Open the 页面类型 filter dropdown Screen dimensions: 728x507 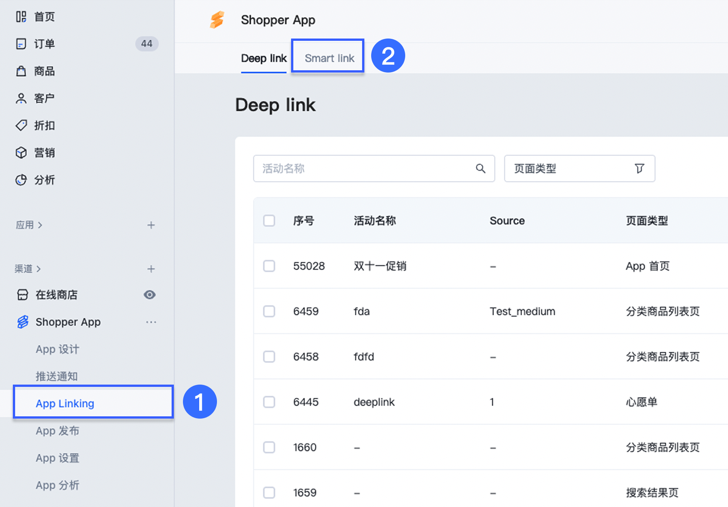pos(579,168)
